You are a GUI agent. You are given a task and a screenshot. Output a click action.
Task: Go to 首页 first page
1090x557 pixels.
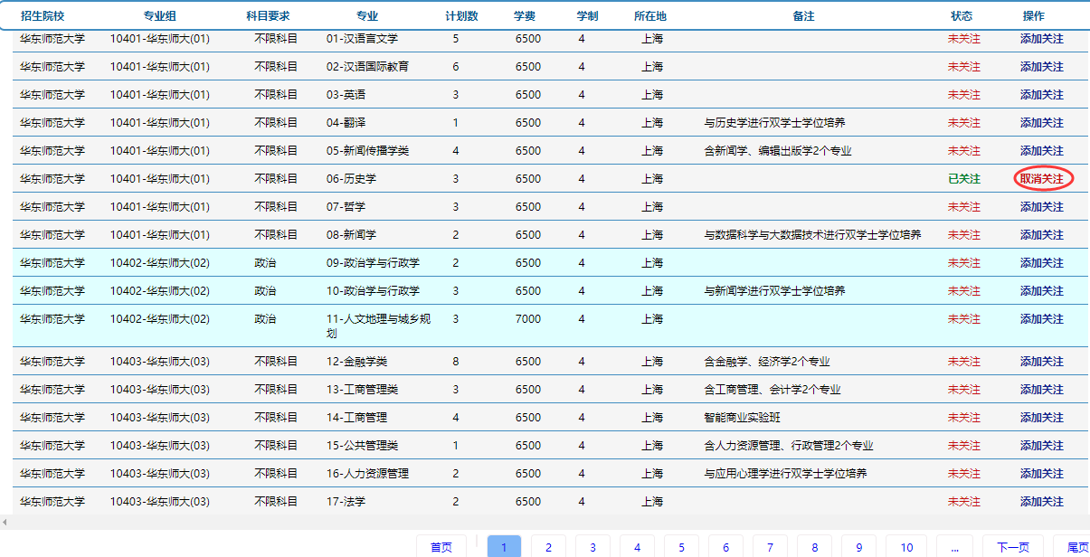pos(441,547)
